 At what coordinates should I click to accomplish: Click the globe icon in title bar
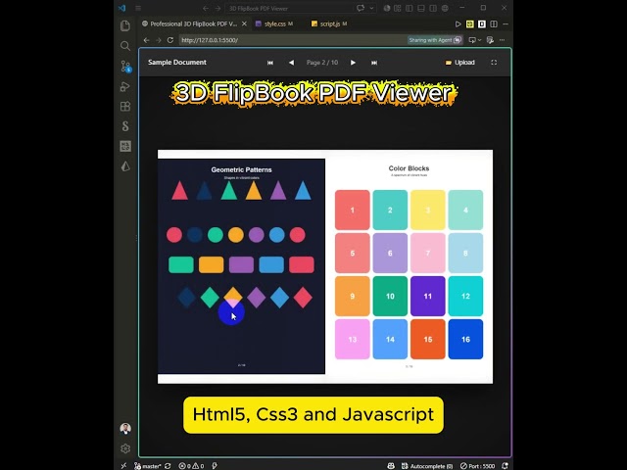click(x=445, y=8)
